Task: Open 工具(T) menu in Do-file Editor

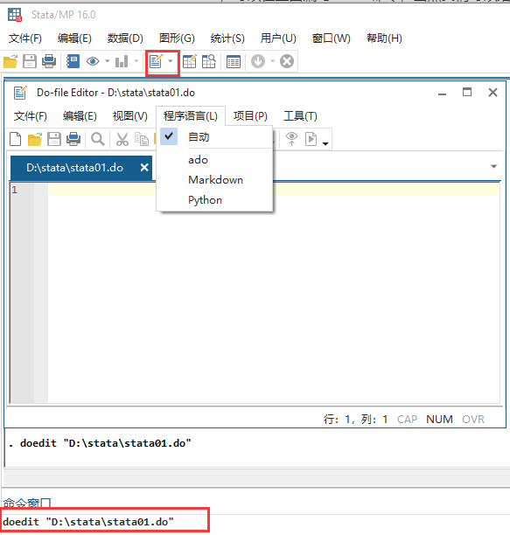Action: 300,116
